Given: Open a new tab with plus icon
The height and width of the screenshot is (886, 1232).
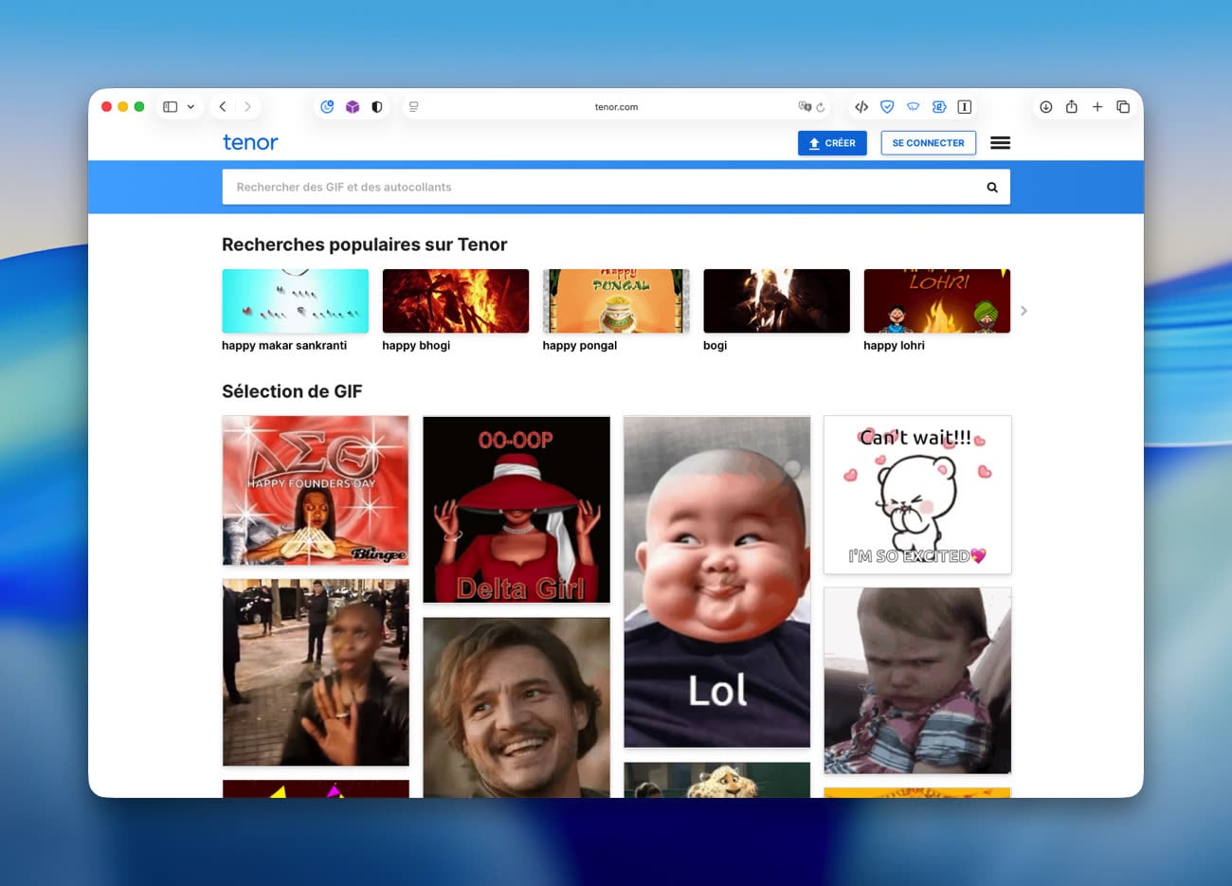Looking at the screenshot, I should click(x=1096, y=107).
